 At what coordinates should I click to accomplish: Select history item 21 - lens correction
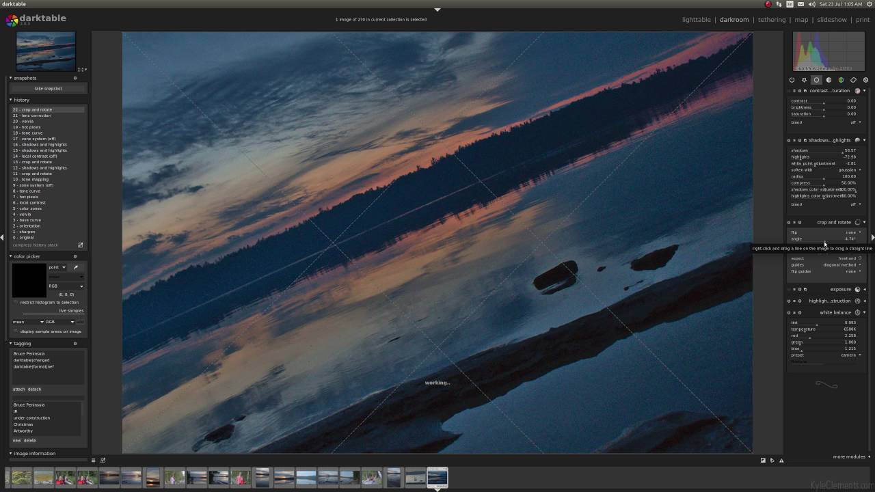click(x=48, y=115)
